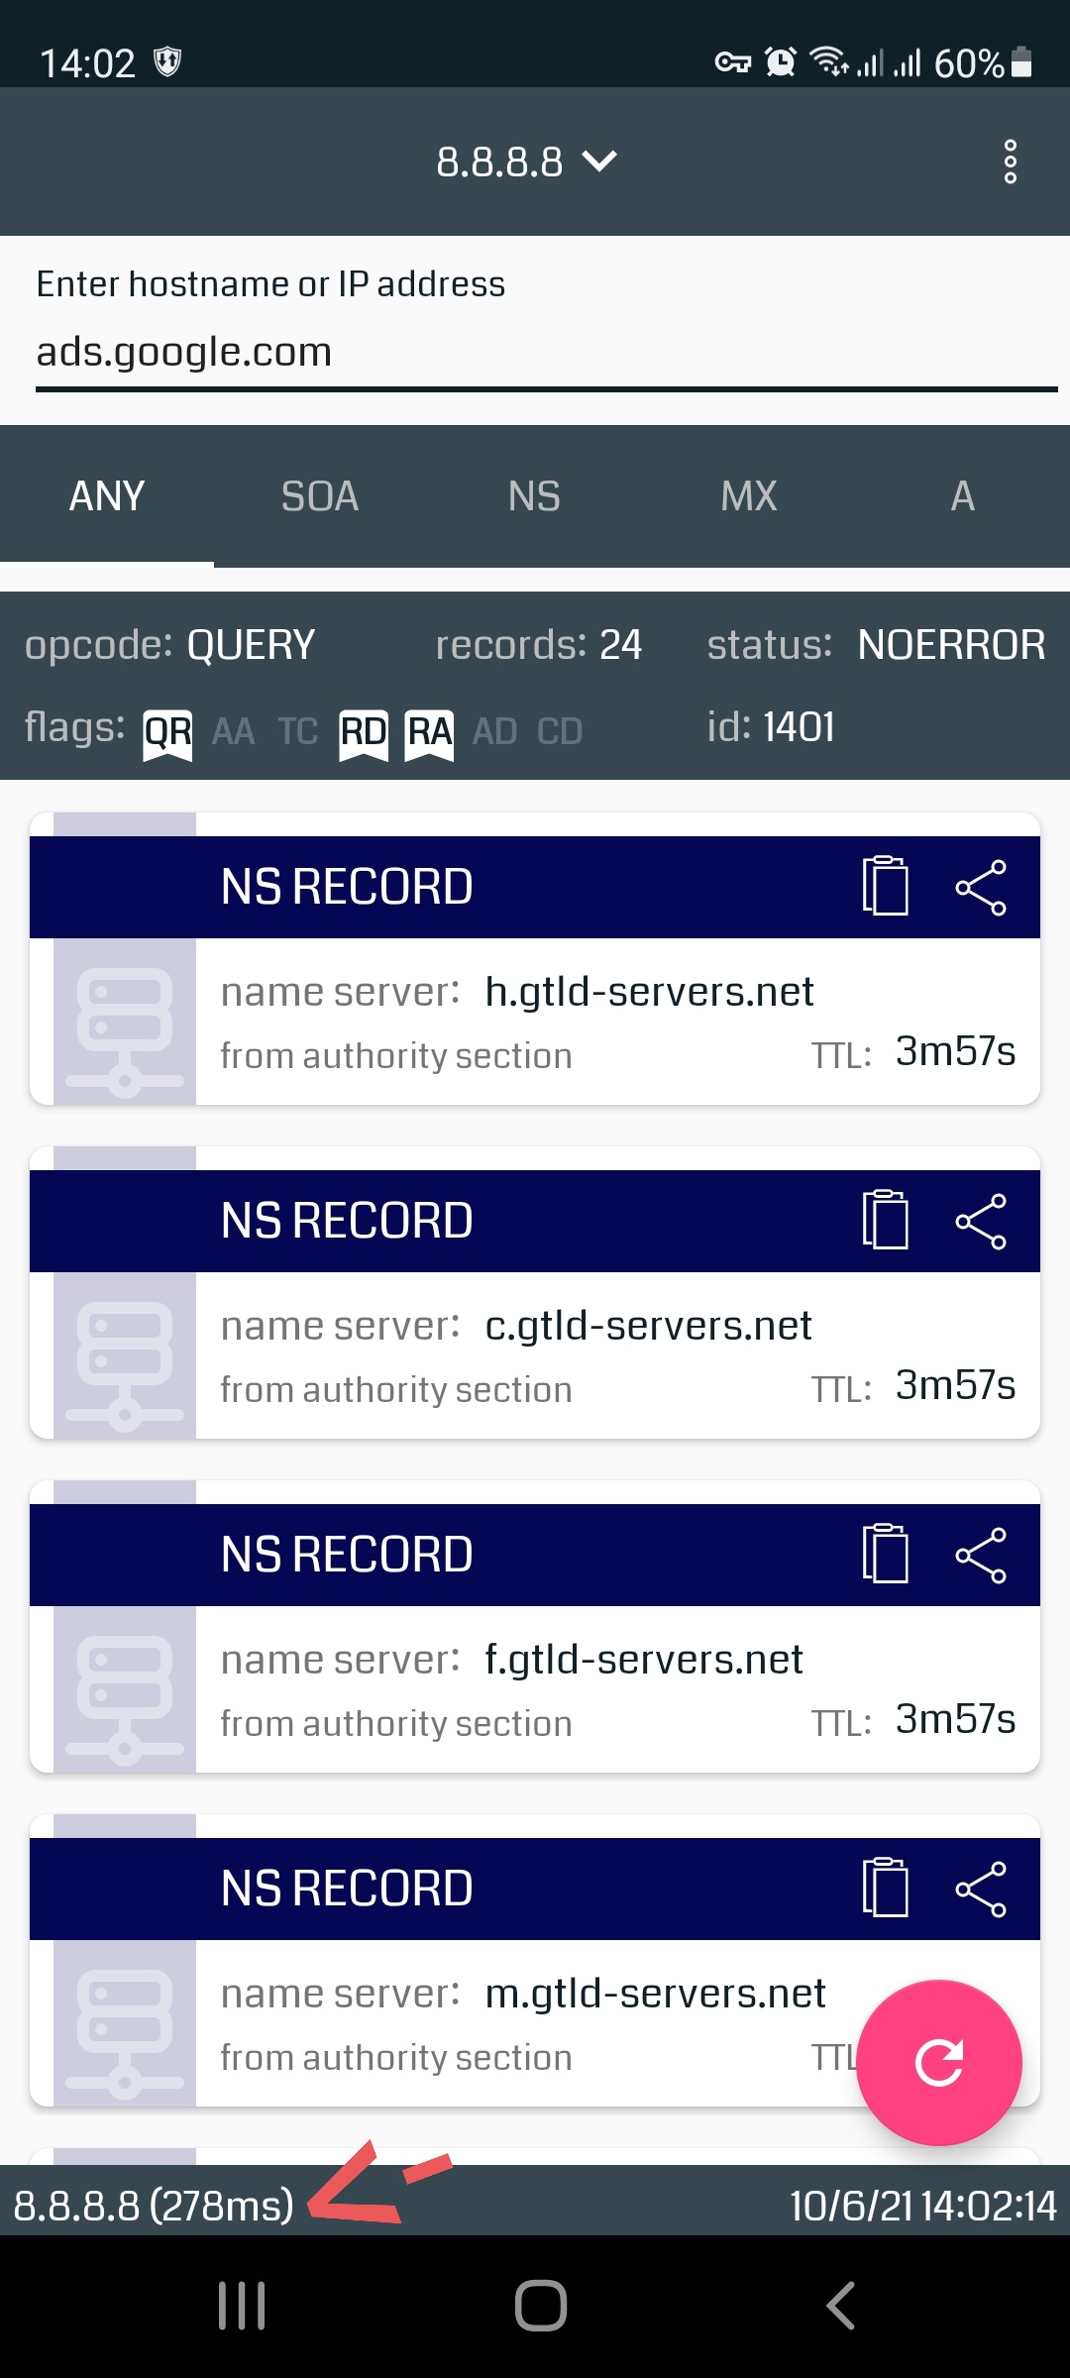Share the h.gtld-servers.net NS record
Viewport: 1070px width, 2378px height.
point(981,887)
